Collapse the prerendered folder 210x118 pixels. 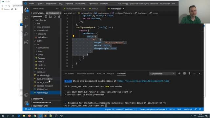tap(42, 30)
